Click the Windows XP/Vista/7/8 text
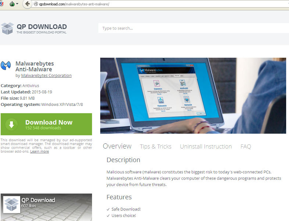289x221 pixels. click(x=62, y=104)
